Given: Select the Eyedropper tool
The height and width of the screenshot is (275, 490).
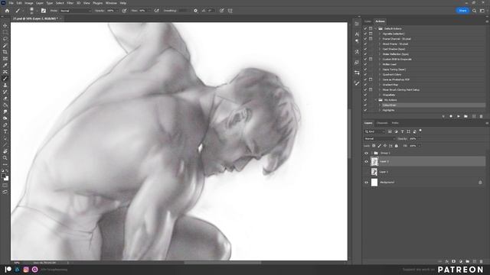Looking at the screenshot, I should [x=5, y=65].
